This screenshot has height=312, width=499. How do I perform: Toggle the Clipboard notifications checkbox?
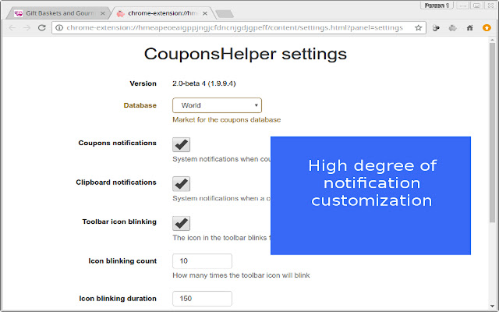point(182,184)
